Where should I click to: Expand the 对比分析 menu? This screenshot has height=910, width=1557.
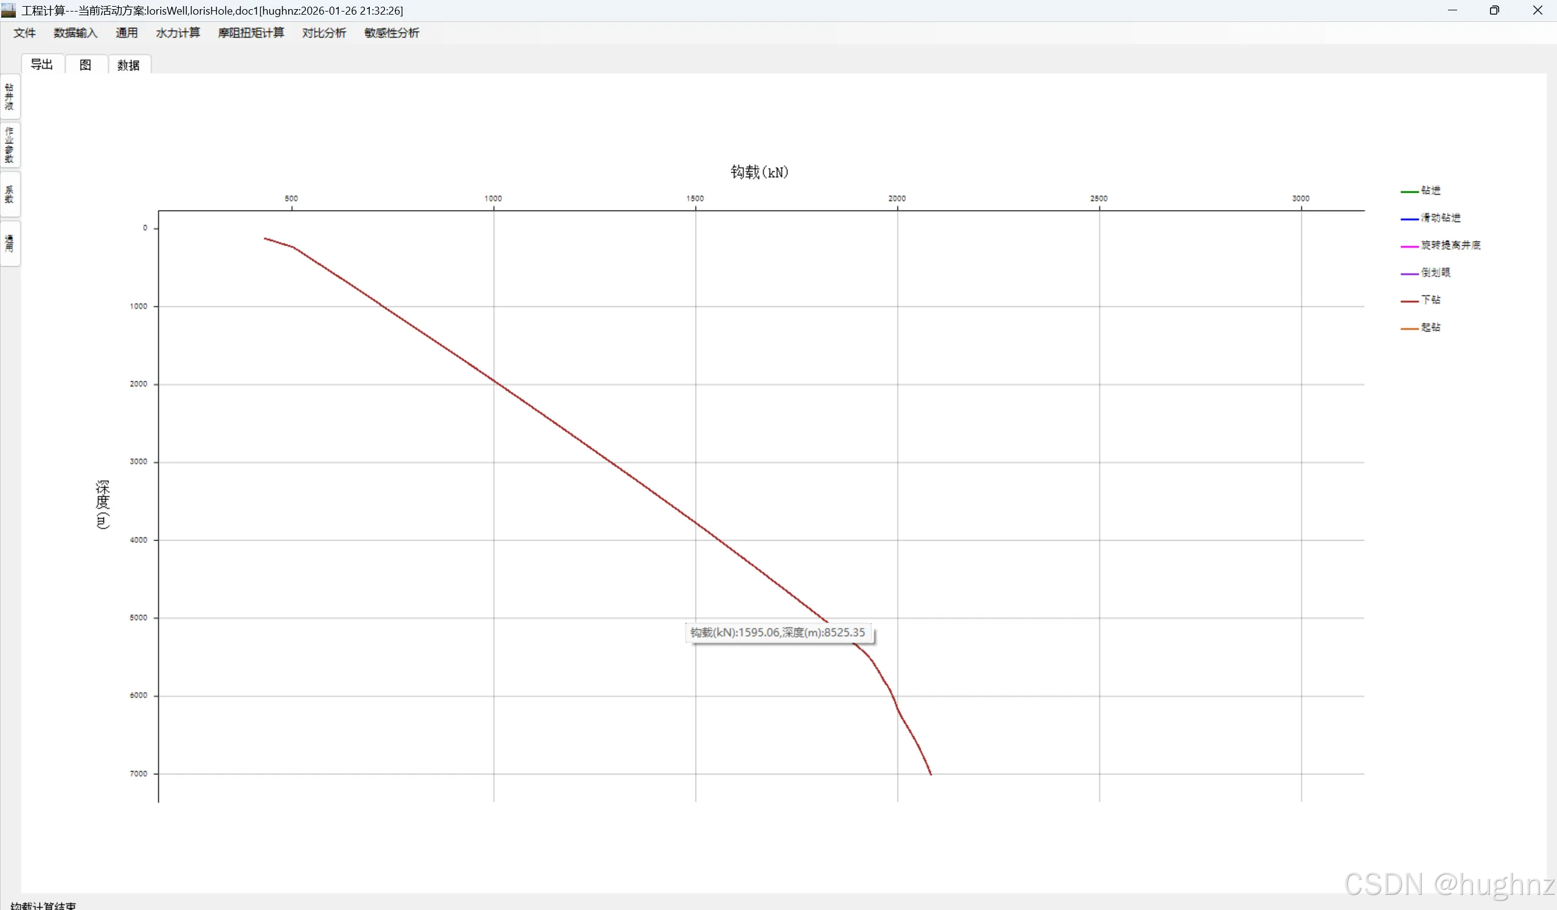pos(323,33)
